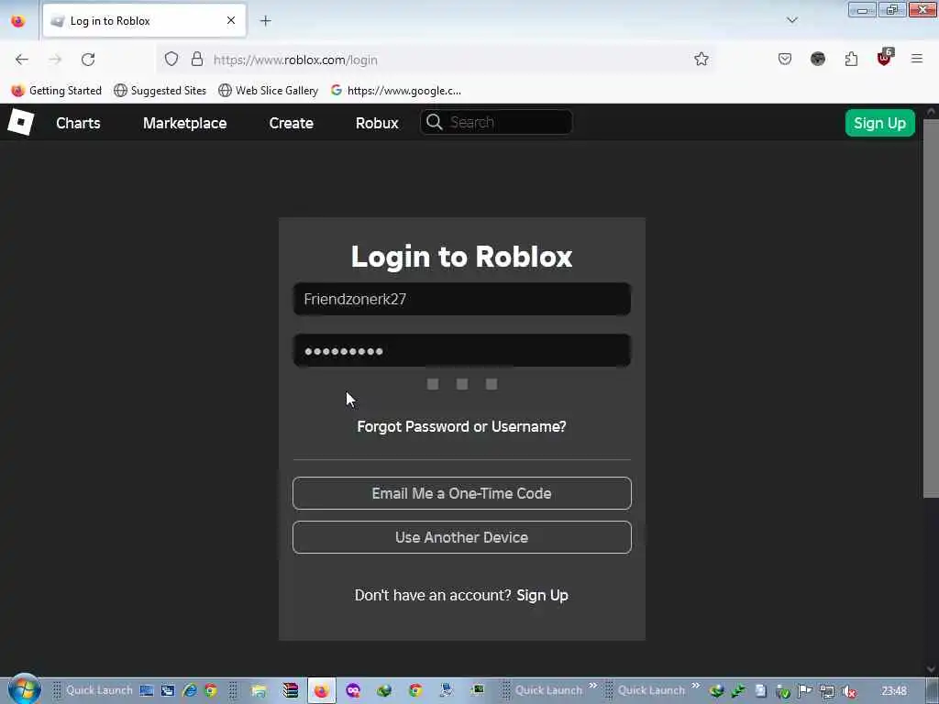Viewport: 939px width, 704px height.
Task: Click Sign Up link below Don't have an account
Action: click(543, 596)
